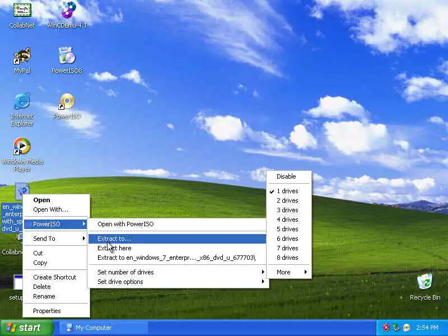Expand the More drives submenu
448x336 pixels.
coord(289,272)
